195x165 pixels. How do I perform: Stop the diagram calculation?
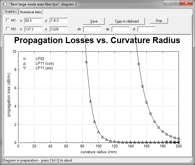[159, 21]
